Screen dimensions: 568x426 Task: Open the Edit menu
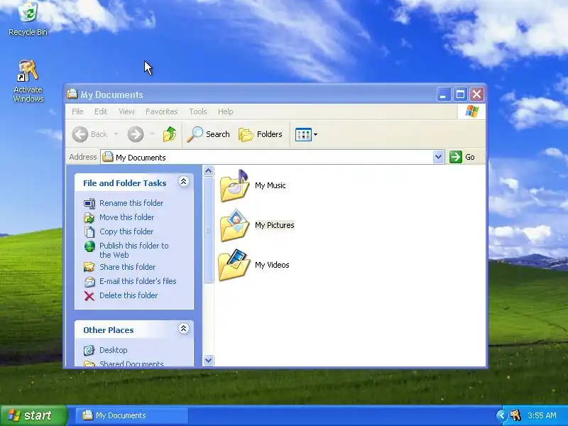(101, 111)
